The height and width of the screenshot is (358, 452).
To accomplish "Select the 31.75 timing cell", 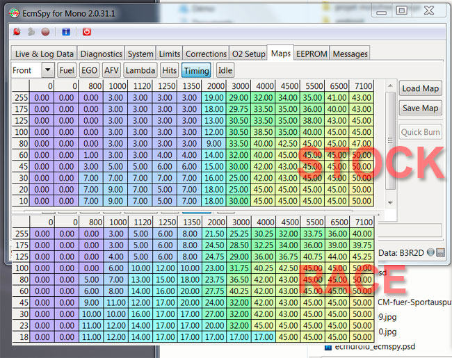I will click(239, 268).
